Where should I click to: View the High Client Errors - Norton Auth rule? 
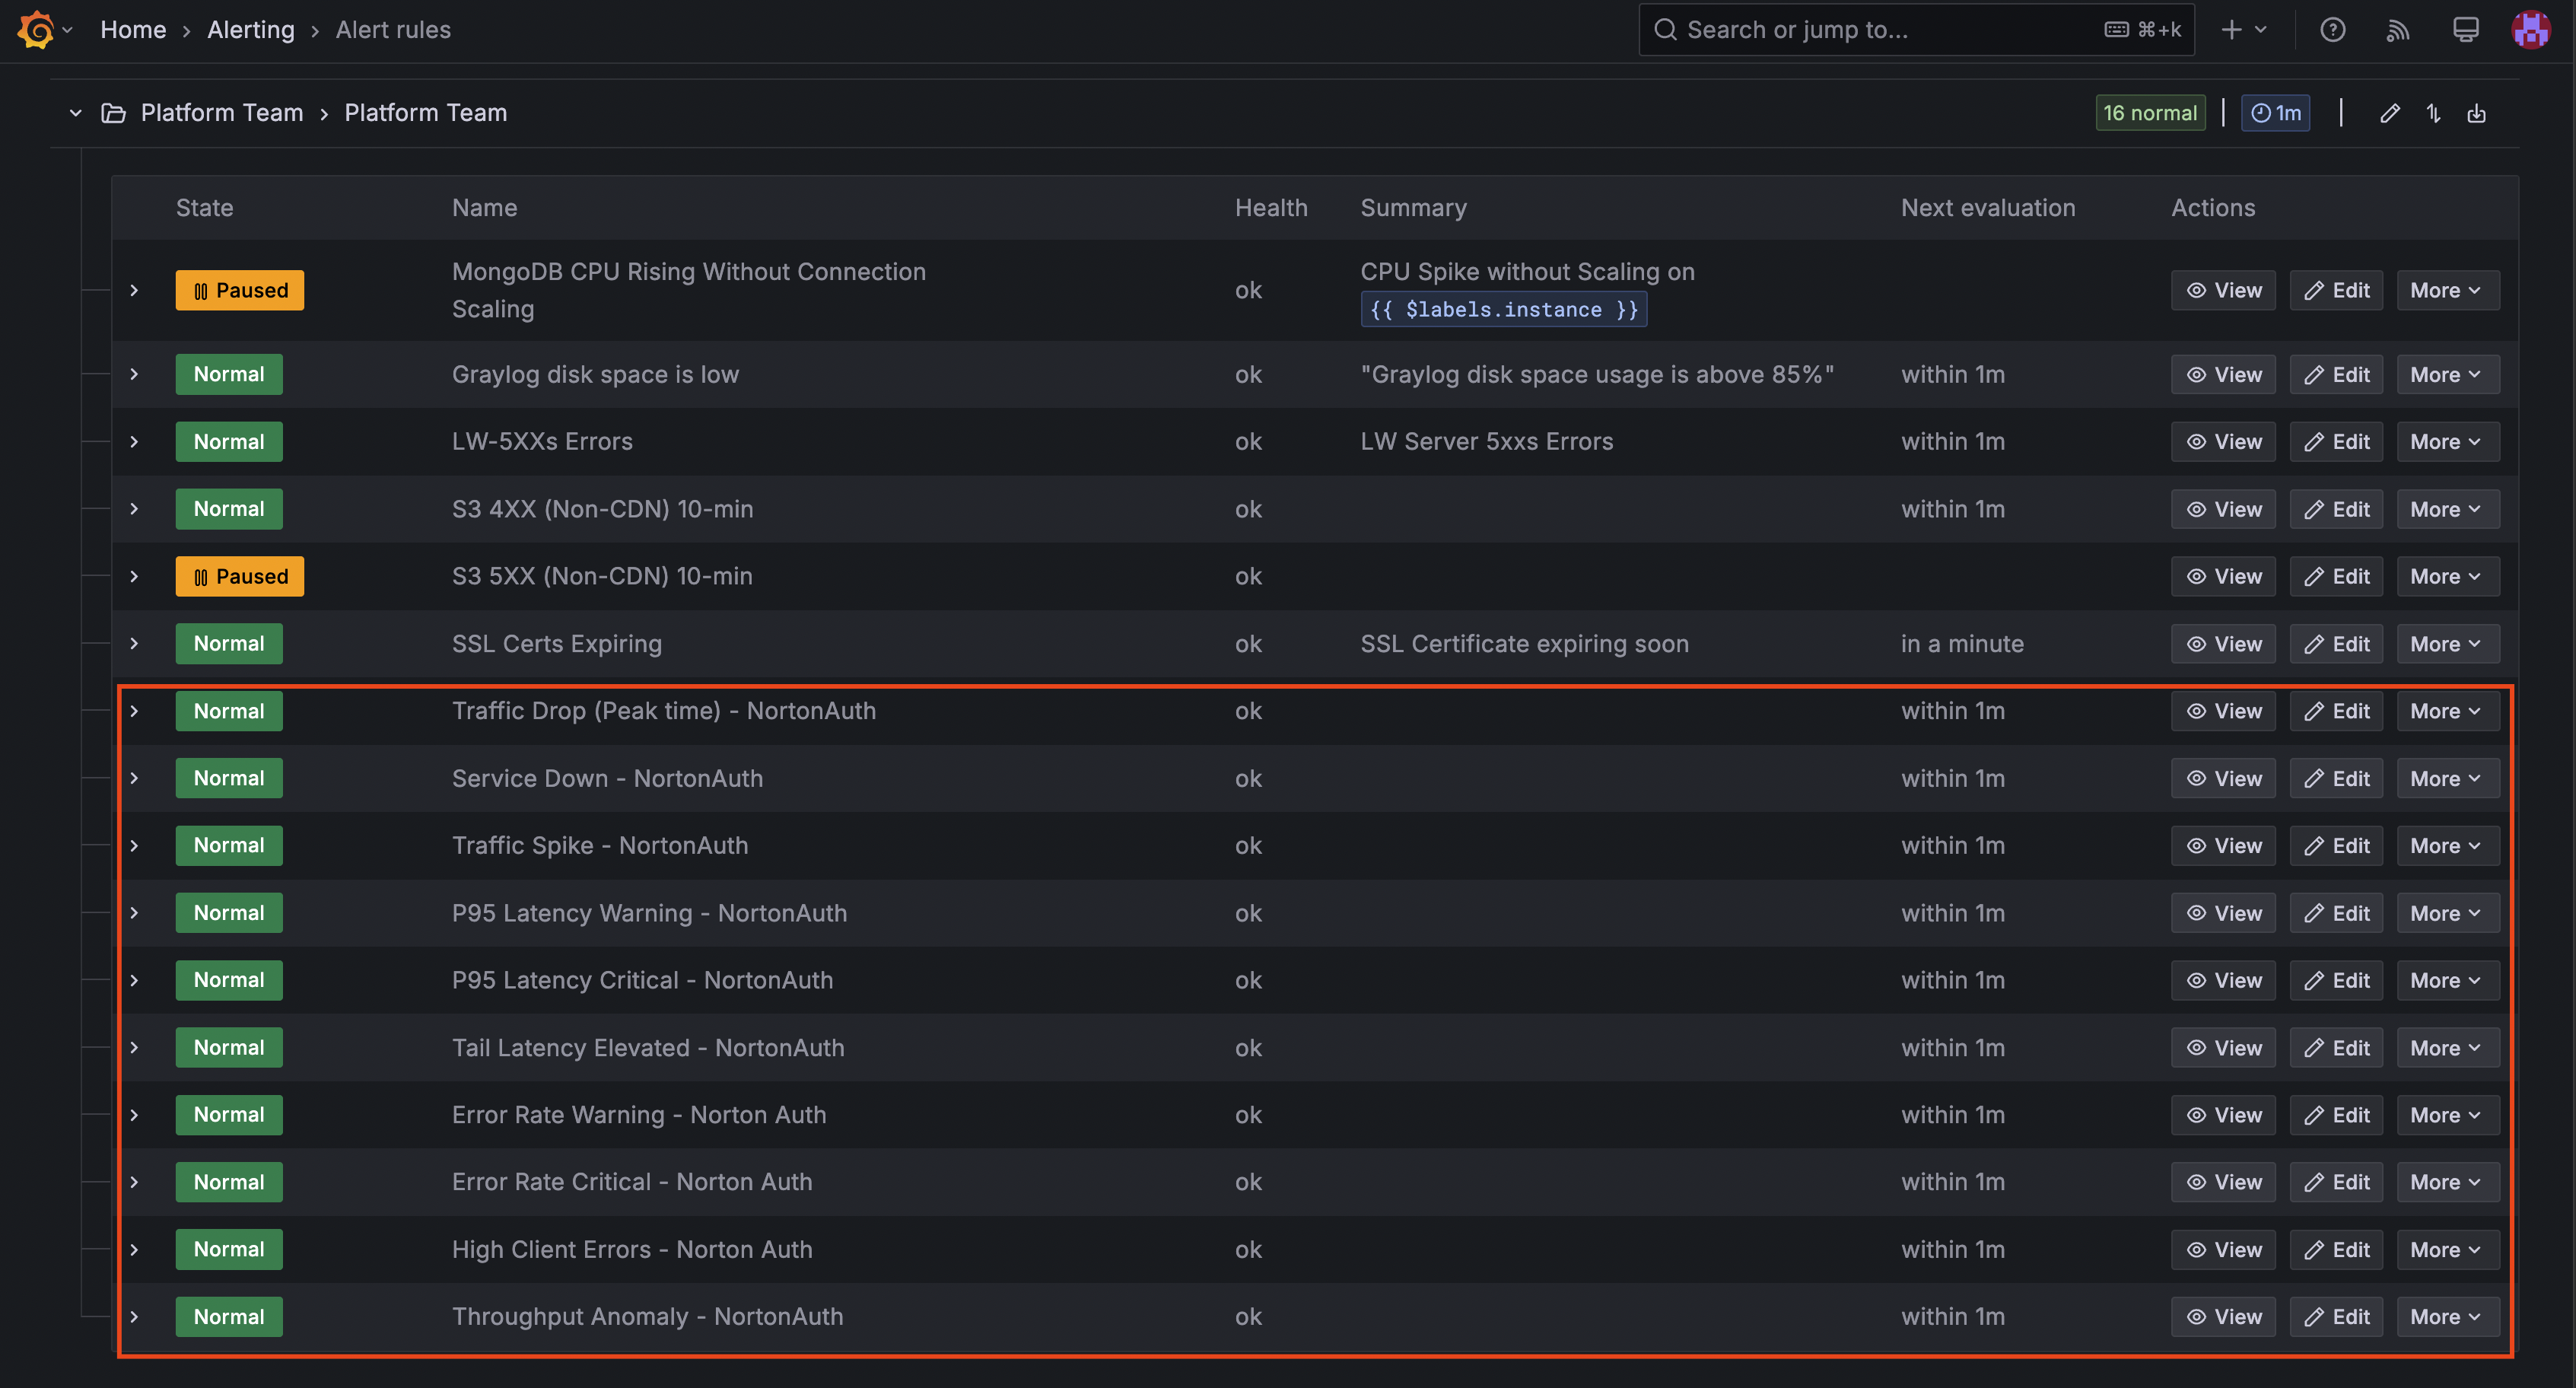2223,1249
